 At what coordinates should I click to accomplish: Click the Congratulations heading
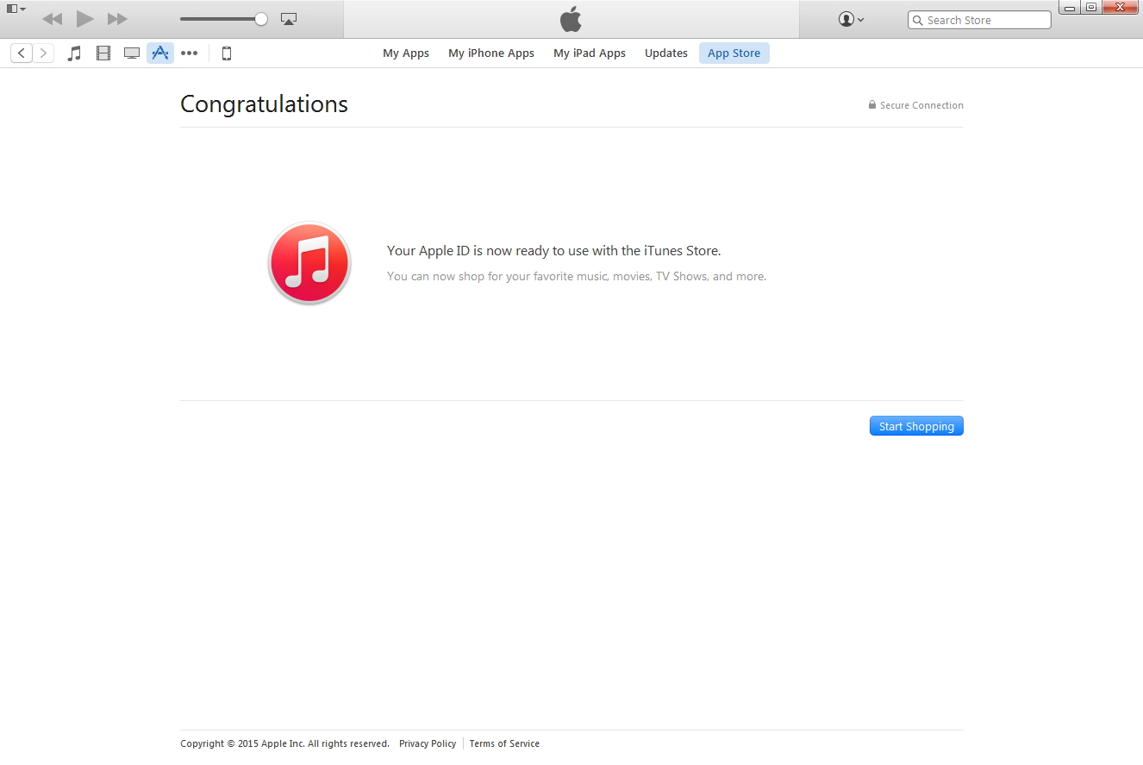tap(264, 104)
